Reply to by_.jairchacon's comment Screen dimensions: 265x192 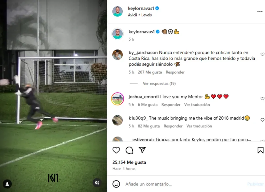coord(175,72)
